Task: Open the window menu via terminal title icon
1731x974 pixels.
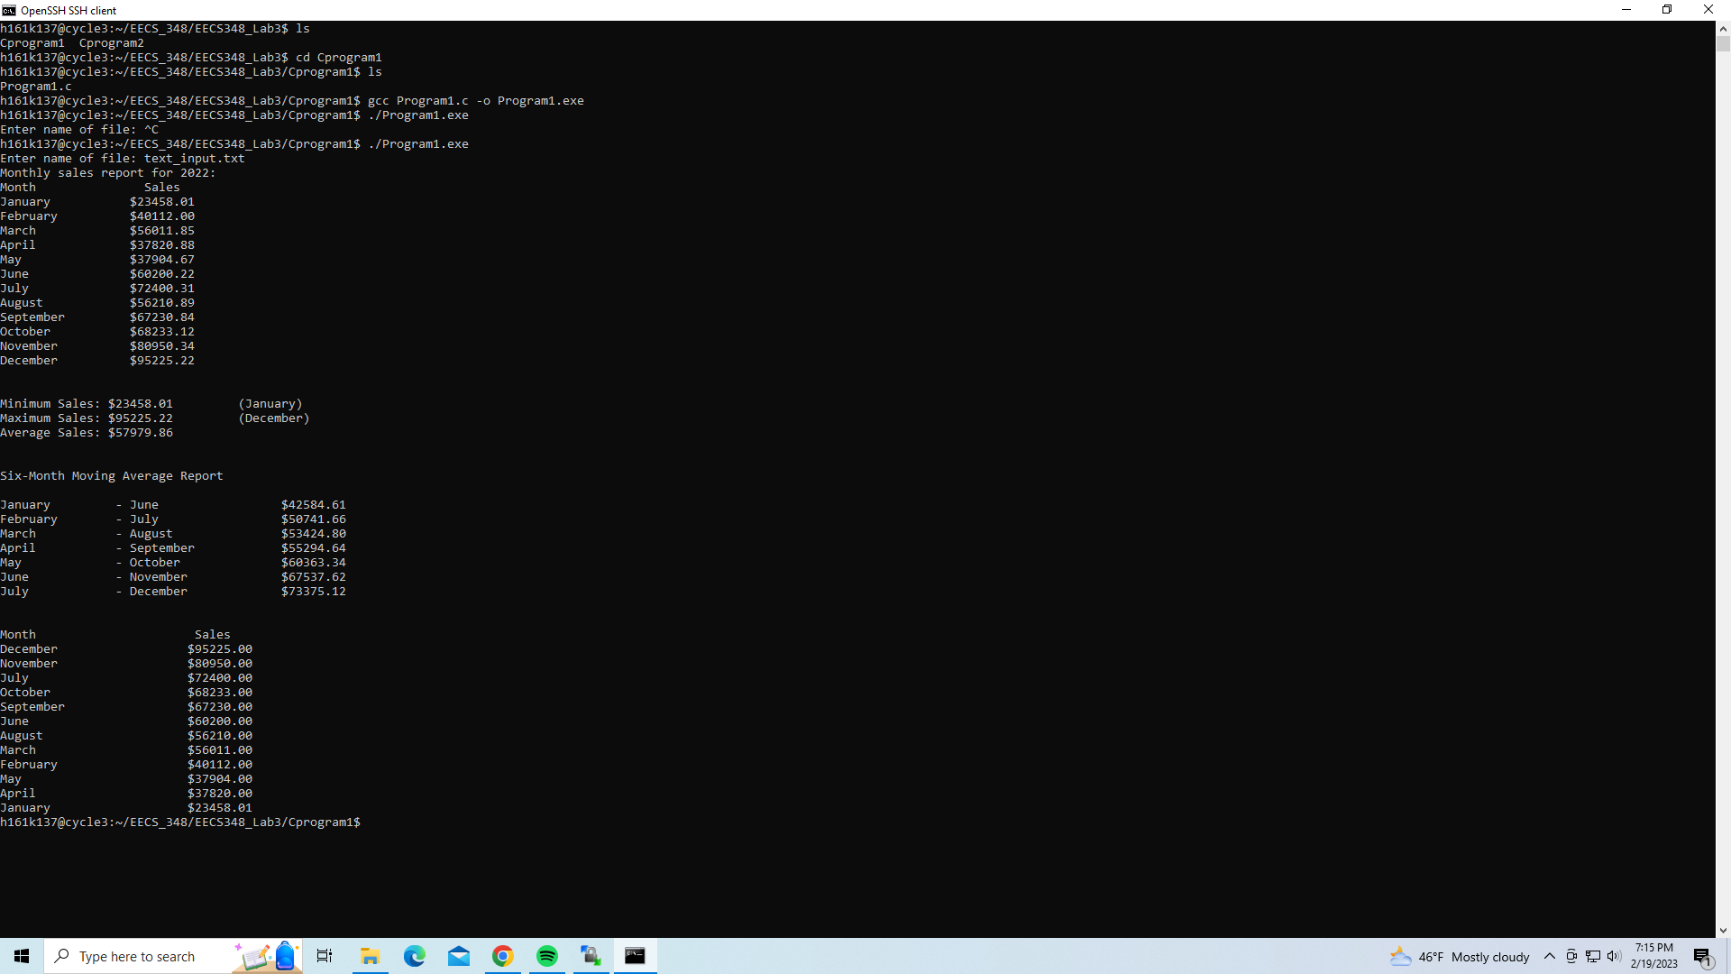Action: (x=10, y=10)
